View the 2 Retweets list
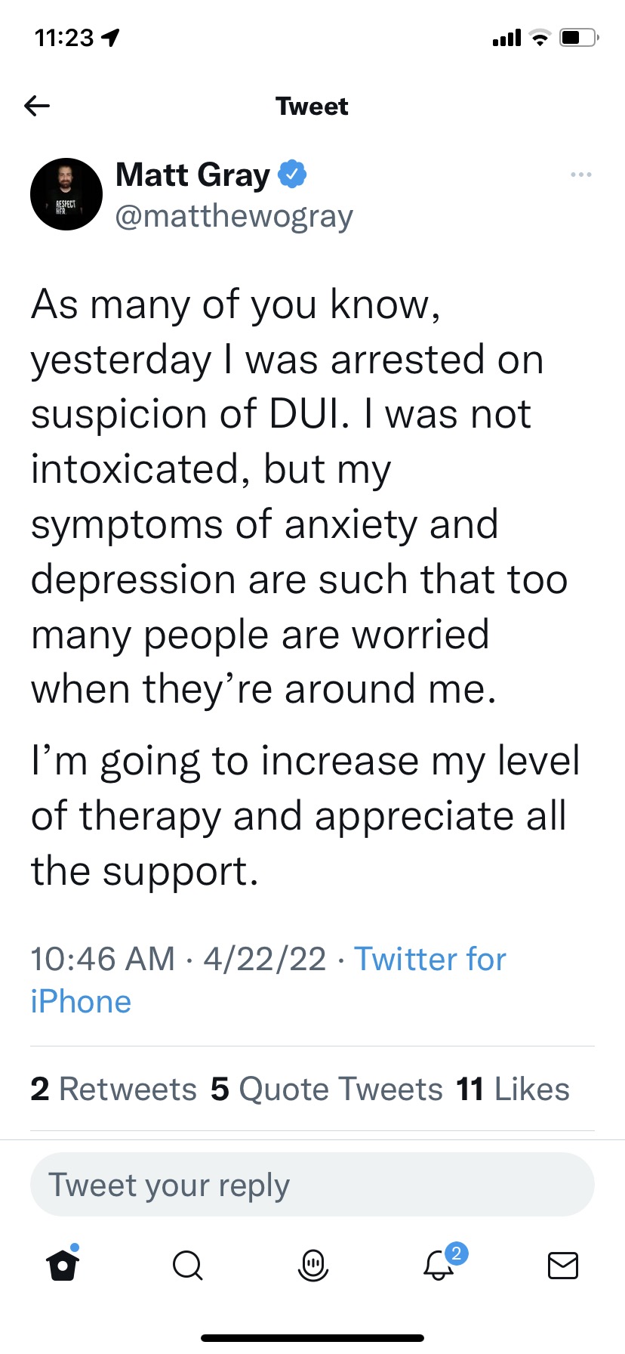 [x=113, y=1089]
